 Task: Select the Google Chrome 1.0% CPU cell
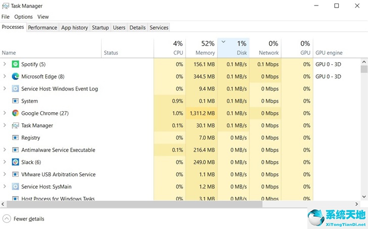coord(170,113)
